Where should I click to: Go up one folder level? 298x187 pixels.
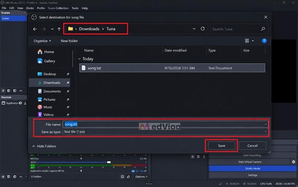tap(59, 29)
